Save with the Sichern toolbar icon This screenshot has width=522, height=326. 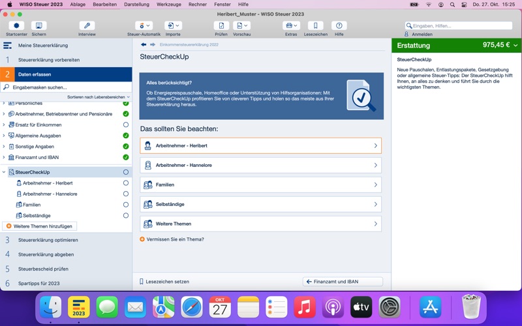[39, 25]
